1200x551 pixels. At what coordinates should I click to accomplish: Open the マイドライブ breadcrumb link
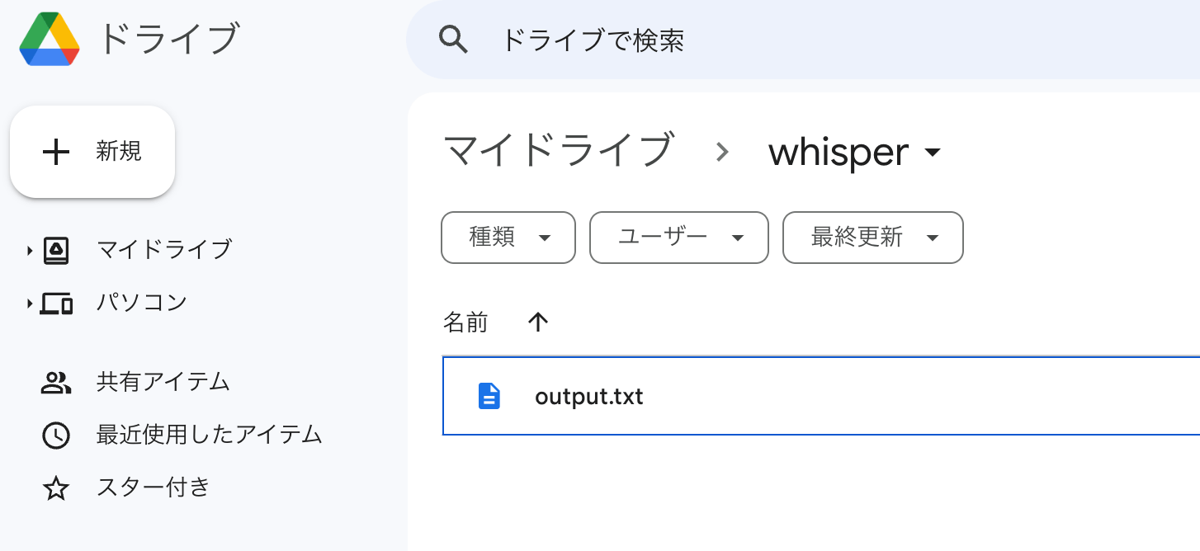560,151
